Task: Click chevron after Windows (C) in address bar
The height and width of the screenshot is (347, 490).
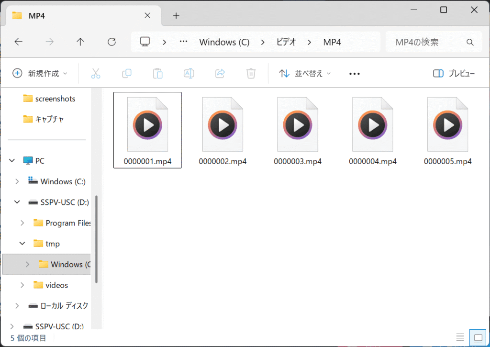Action: tap(263, 42)
